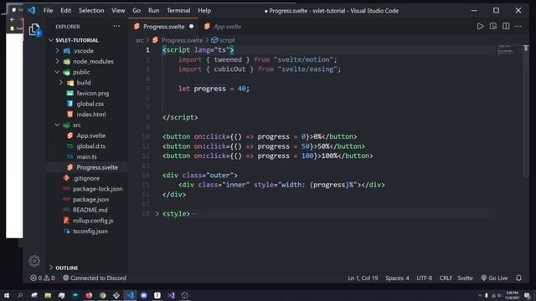
Task: Open the Selection menu
Action: (x=91, y=11)
